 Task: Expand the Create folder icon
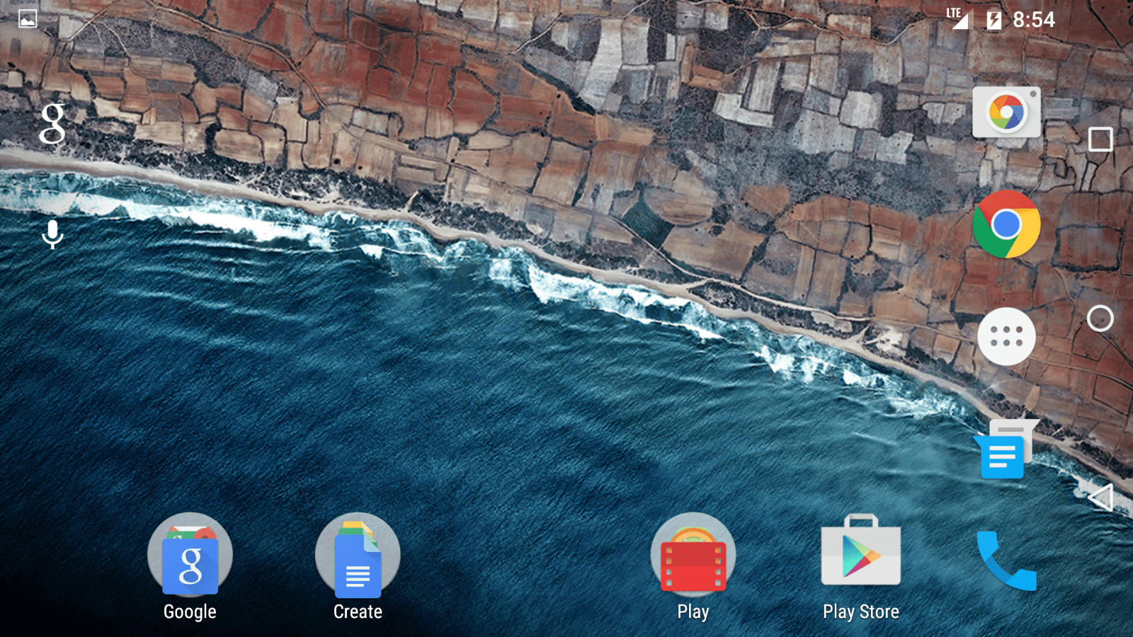[358, 555]
